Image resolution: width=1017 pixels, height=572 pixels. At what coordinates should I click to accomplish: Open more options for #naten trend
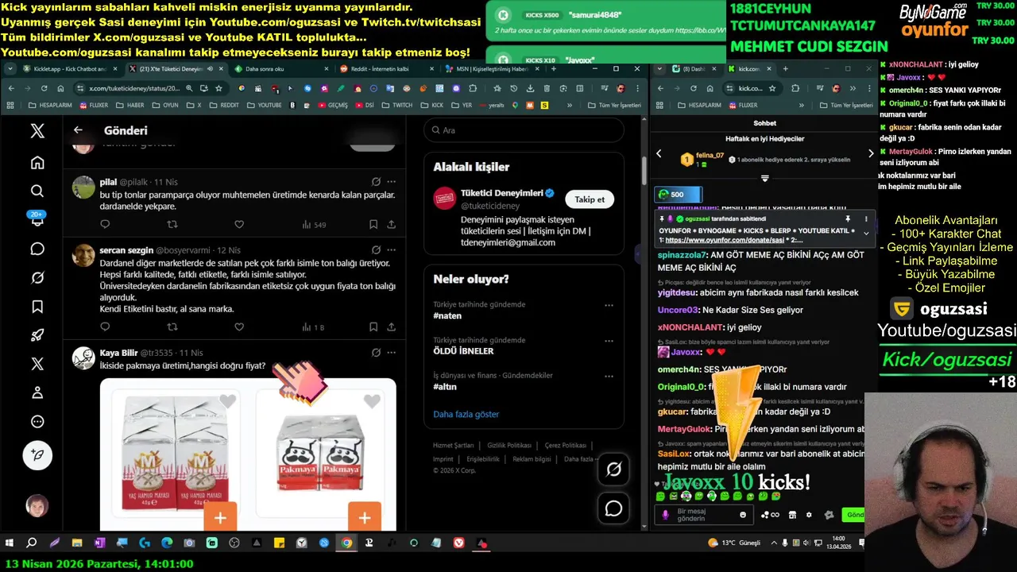609,305
